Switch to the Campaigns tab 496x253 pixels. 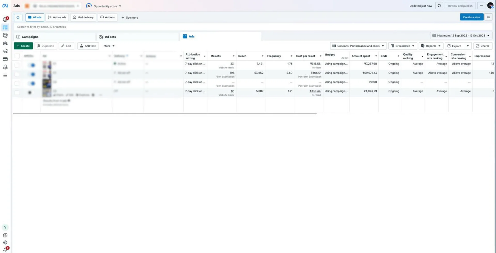[x=30, y=37]
